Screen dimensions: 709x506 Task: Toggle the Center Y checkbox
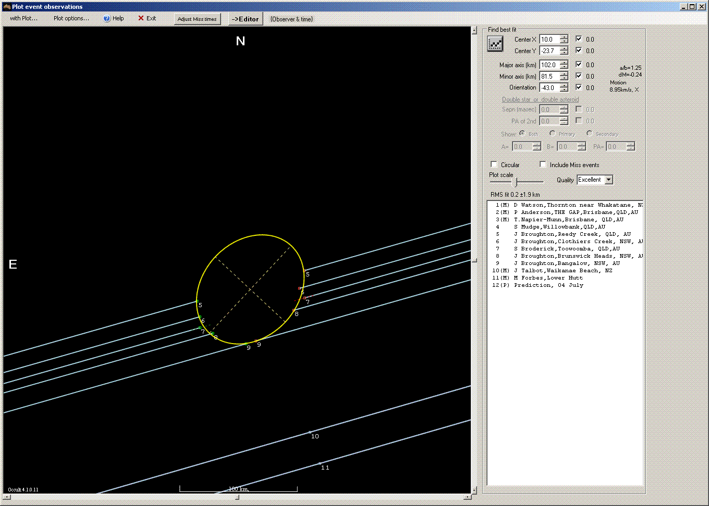[579, 50]
